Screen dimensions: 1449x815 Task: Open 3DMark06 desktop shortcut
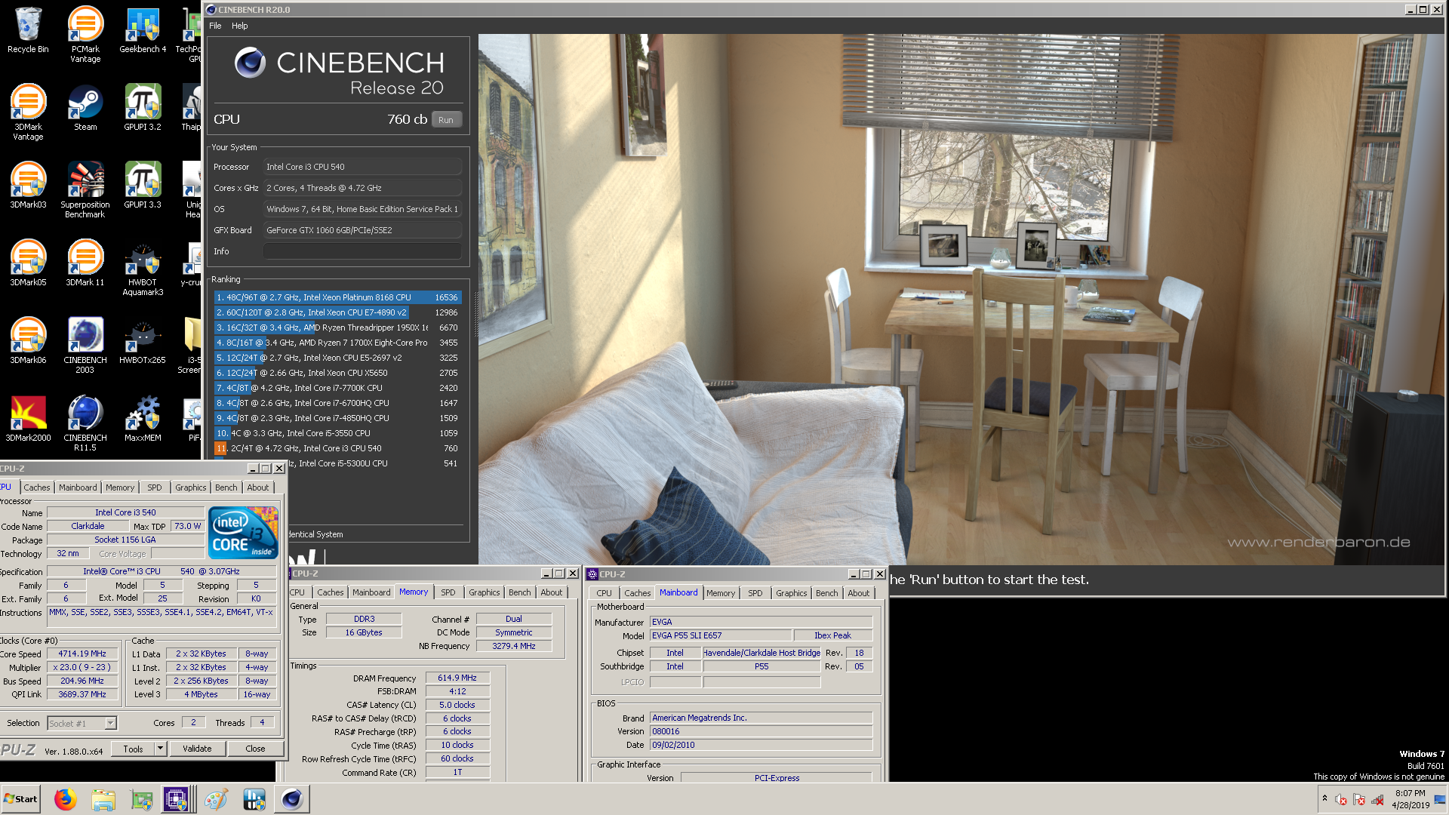pyautogui.click(x=28, y=340)
